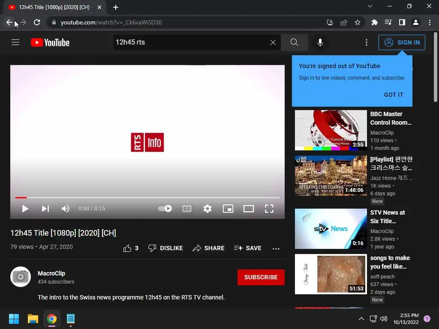This screenshot has width=439, height=329.
Task: Switch to theater mode
Action: (249, 209)
